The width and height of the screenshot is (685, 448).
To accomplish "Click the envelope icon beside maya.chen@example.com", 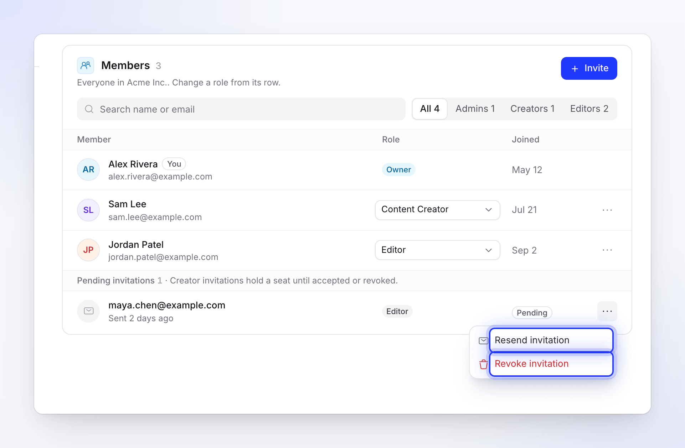I will tap(88, 311).
